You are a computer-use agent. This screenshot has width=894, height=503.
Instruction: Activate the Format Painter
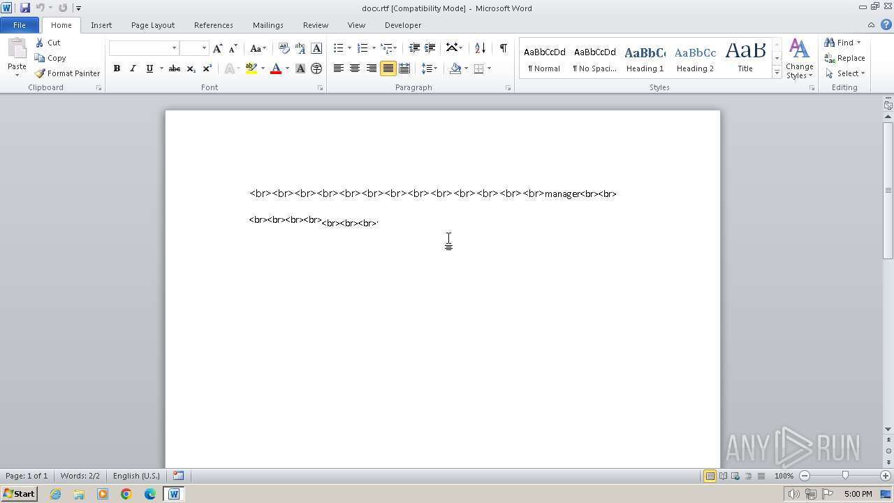(x=67, y=73)
